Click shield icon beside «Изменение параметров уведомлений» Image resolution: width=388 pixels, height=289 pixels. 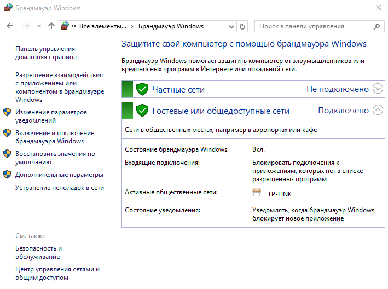[x=7, y=112]
